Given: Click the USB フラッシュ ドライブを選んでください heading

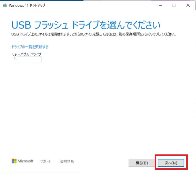Looking at the screenshot, I should click(86, 25).
